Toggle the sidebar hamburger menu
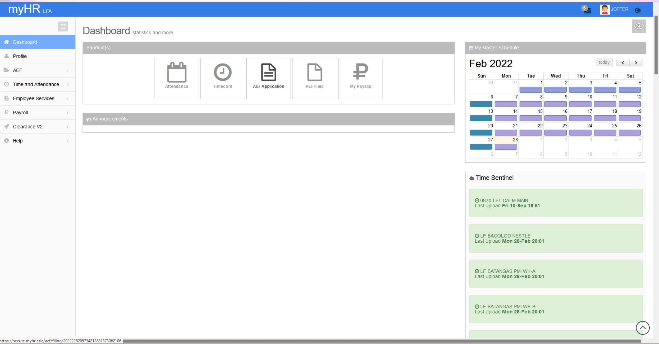 pyautogui.click(x=63, y=26)
